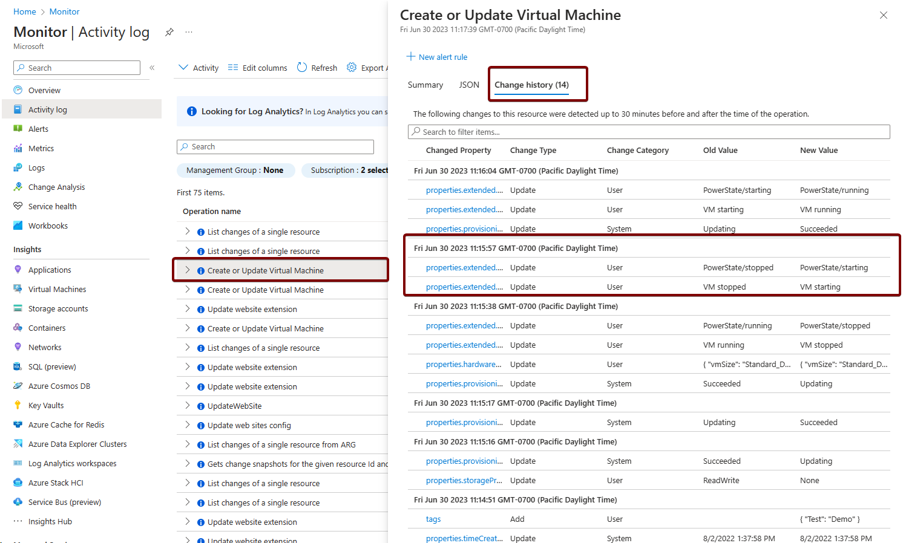Click New alert rule
Viewport: 903px width, 543px height.
tap(437, 57)
